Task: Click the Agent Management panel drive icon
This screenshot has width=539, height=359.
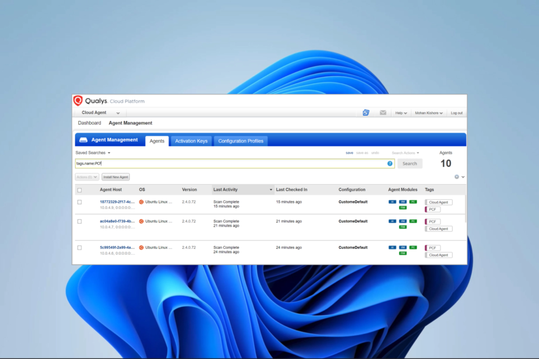Action: pos(83,140)
